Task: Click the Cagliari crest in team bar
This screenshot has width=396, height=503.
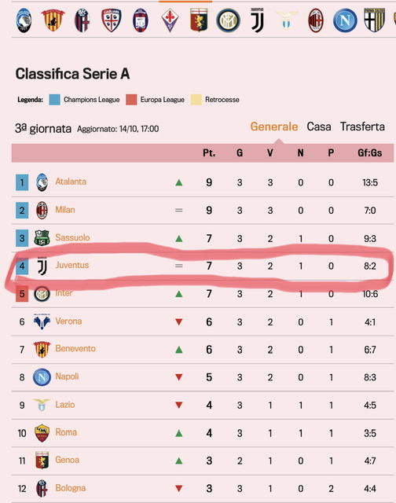Action: 112,20
